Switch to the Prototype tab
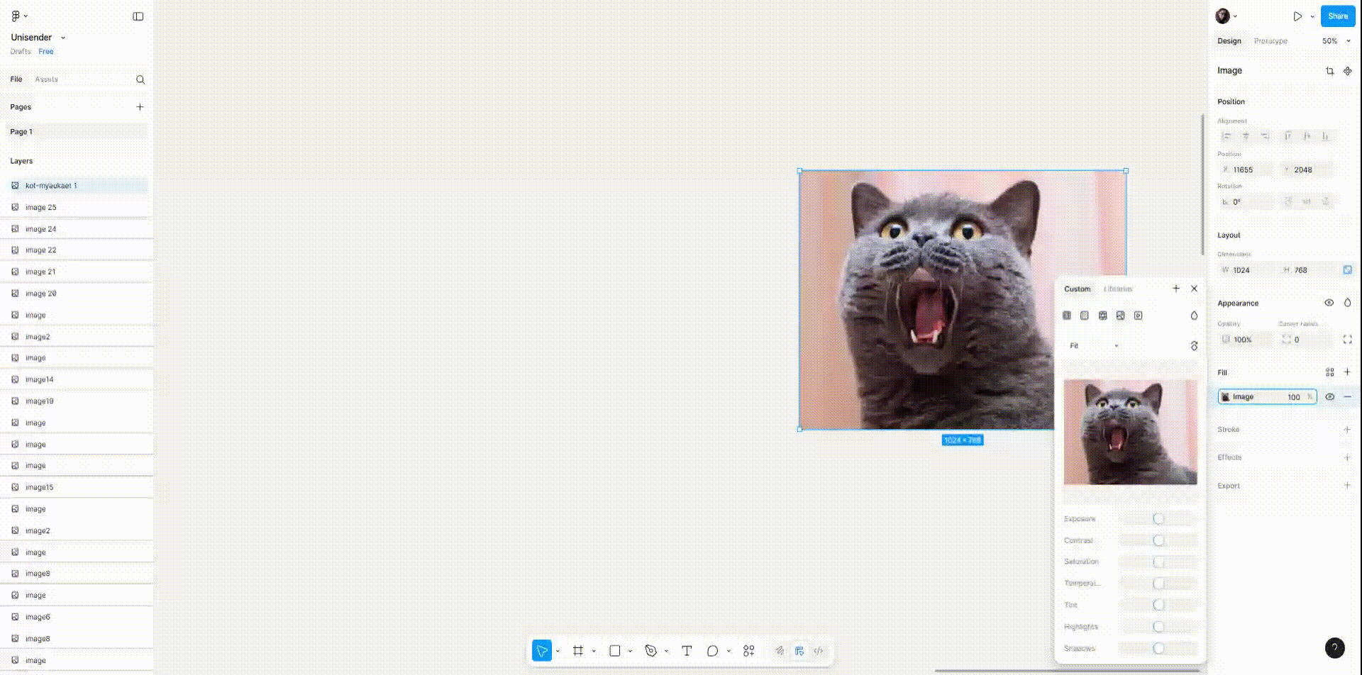Screen dimensions: 1362x675 tap(1270, 41)
